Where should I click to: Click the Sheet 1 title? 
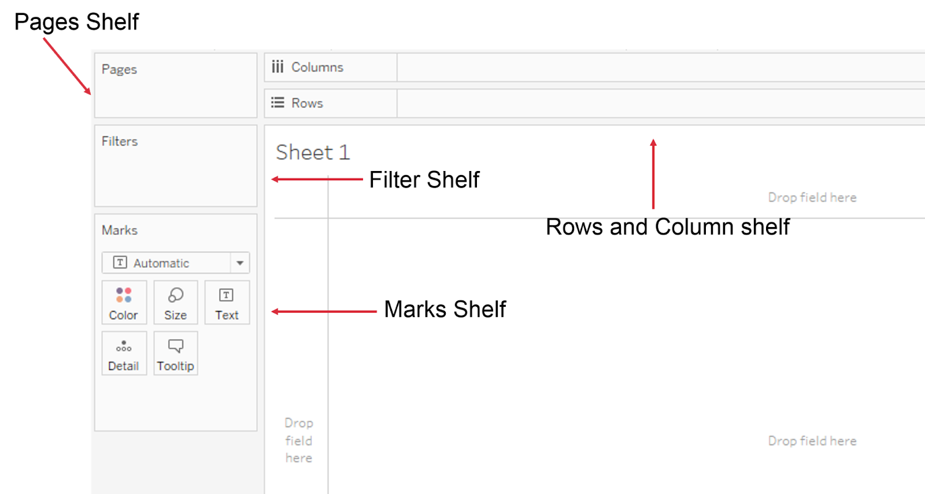click(x=313, y=153)
